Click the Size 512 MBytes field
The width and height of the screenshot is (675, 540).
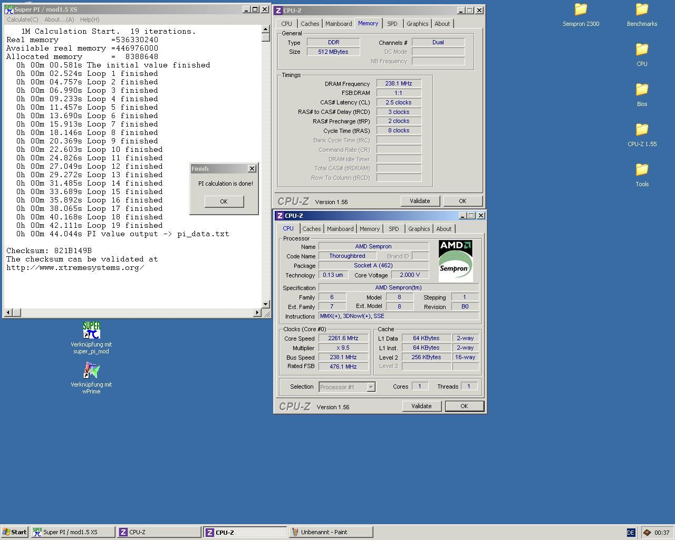click(x=333, y=52)
